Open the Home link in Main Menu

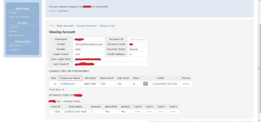[x=13, y=13]
